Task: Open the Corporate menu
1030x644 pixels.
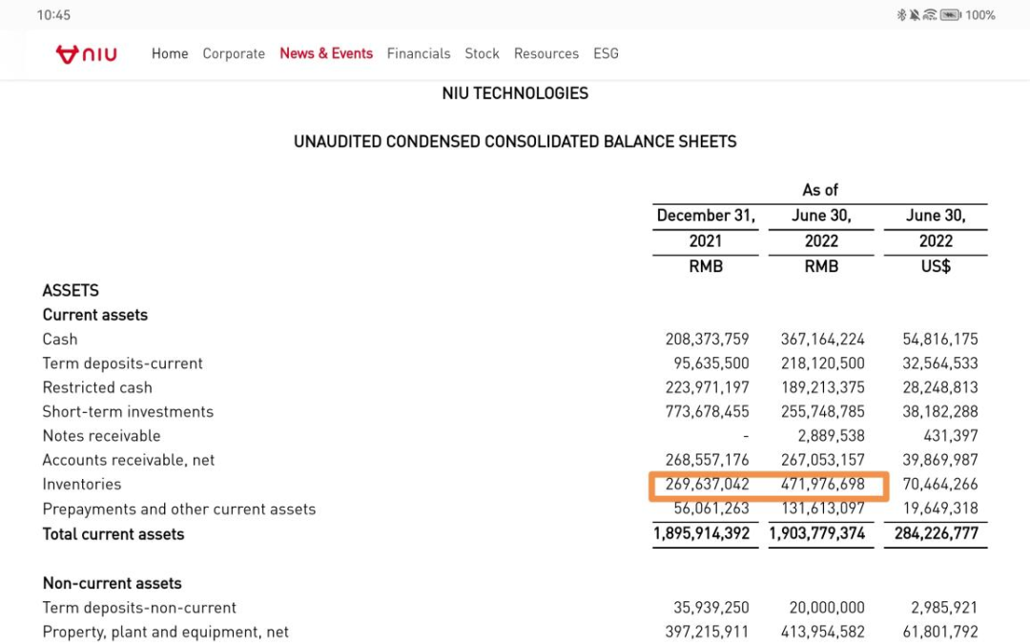Action: click(234, 54)
